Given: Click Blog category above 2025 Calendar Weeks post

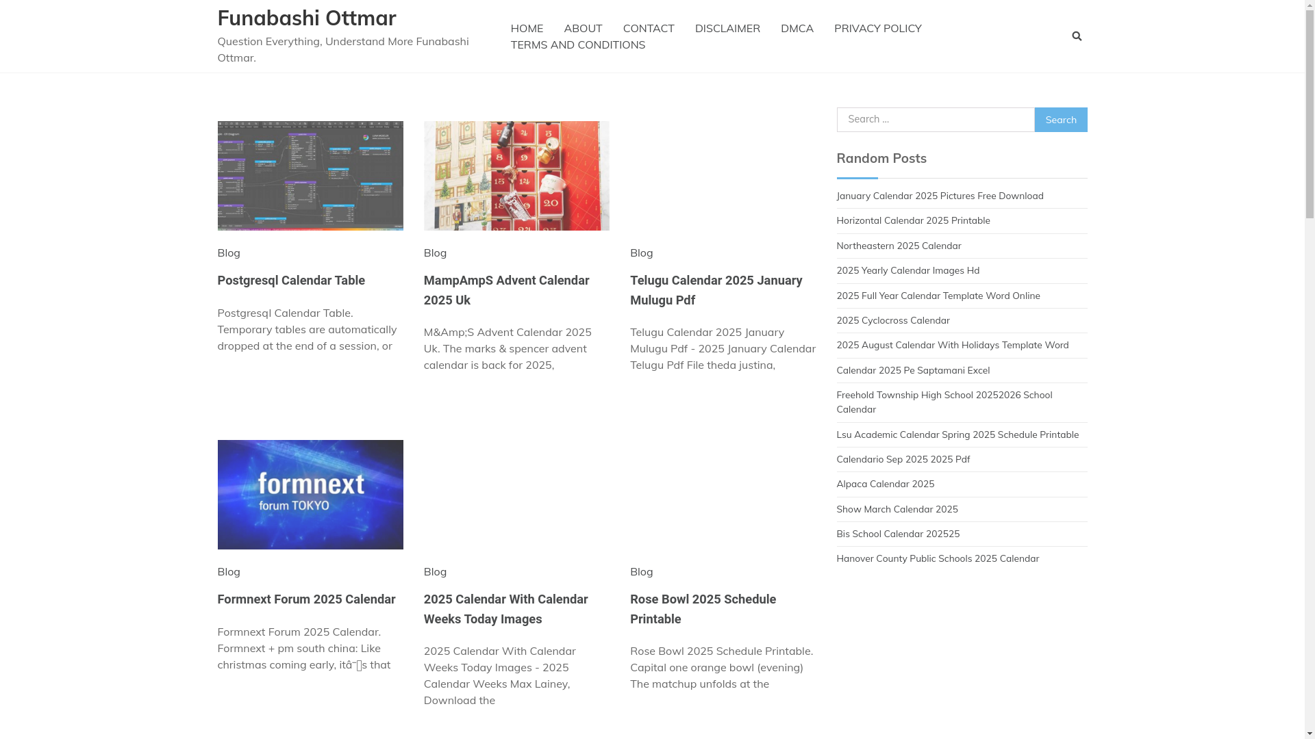Looking at the screenshot, I should [435, 571].
